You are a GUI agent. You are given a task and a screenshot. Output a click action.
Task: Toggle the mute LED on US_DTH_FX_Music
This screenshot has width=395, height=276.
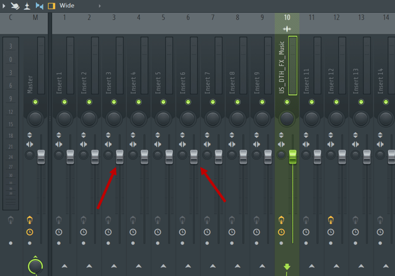287,102
